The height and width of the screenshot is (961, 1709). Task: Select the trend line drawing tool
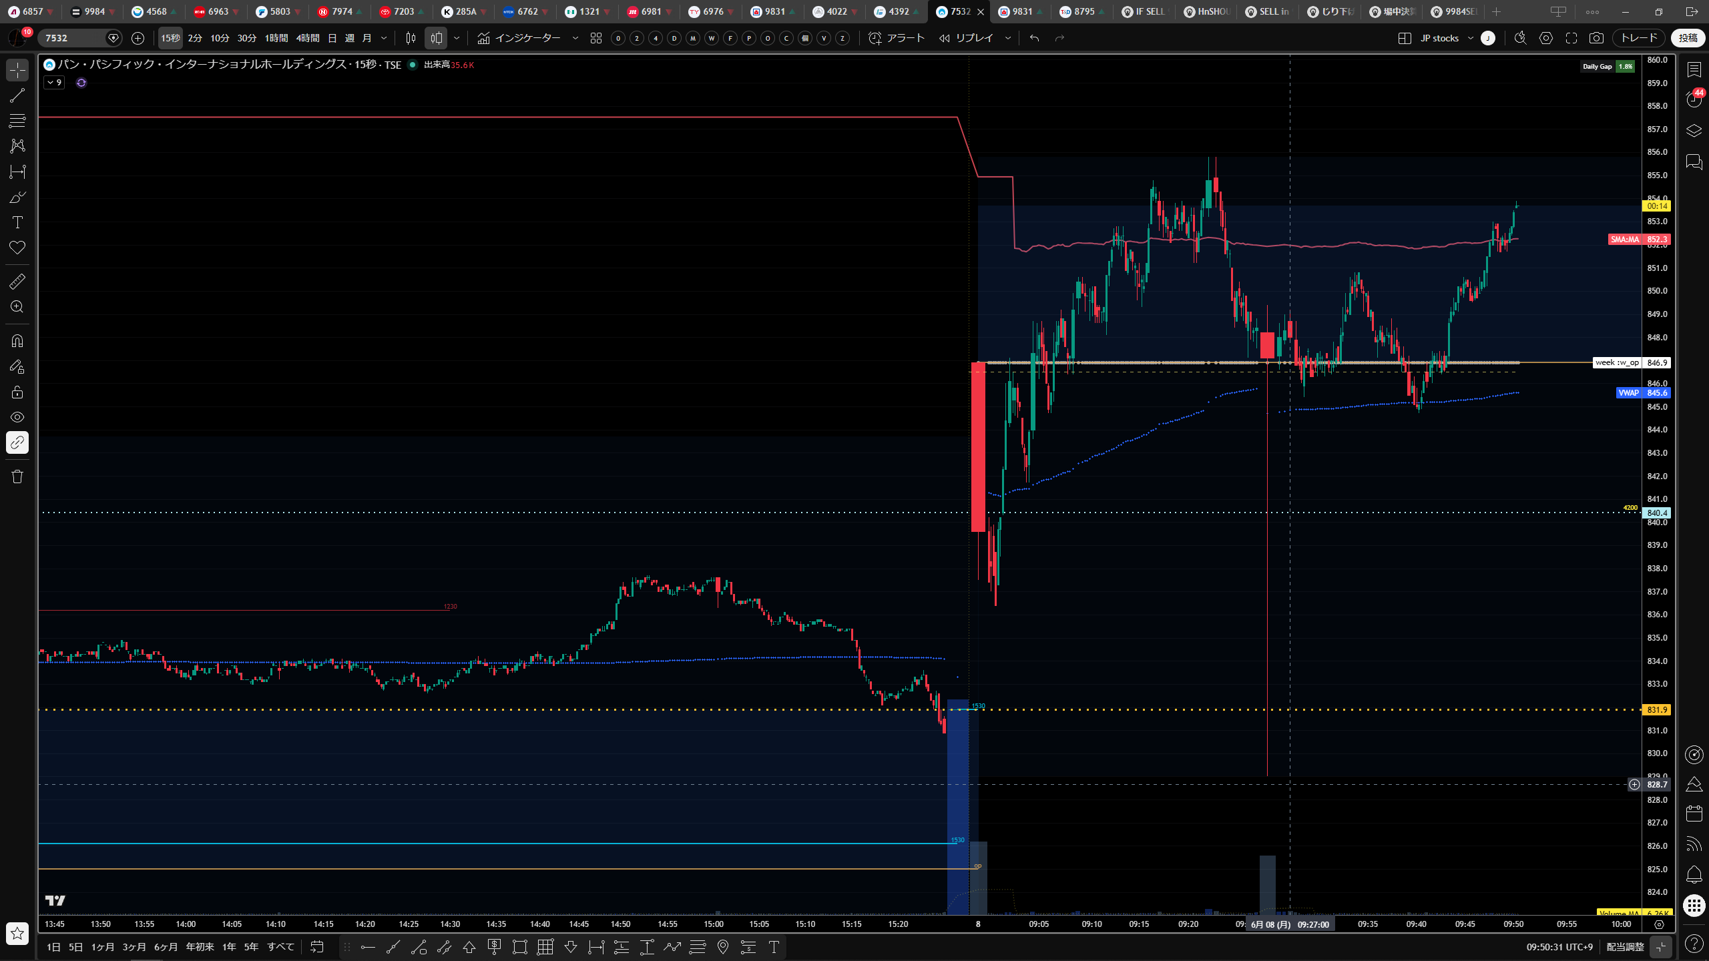pyautogui.click(x=17, y=95)
